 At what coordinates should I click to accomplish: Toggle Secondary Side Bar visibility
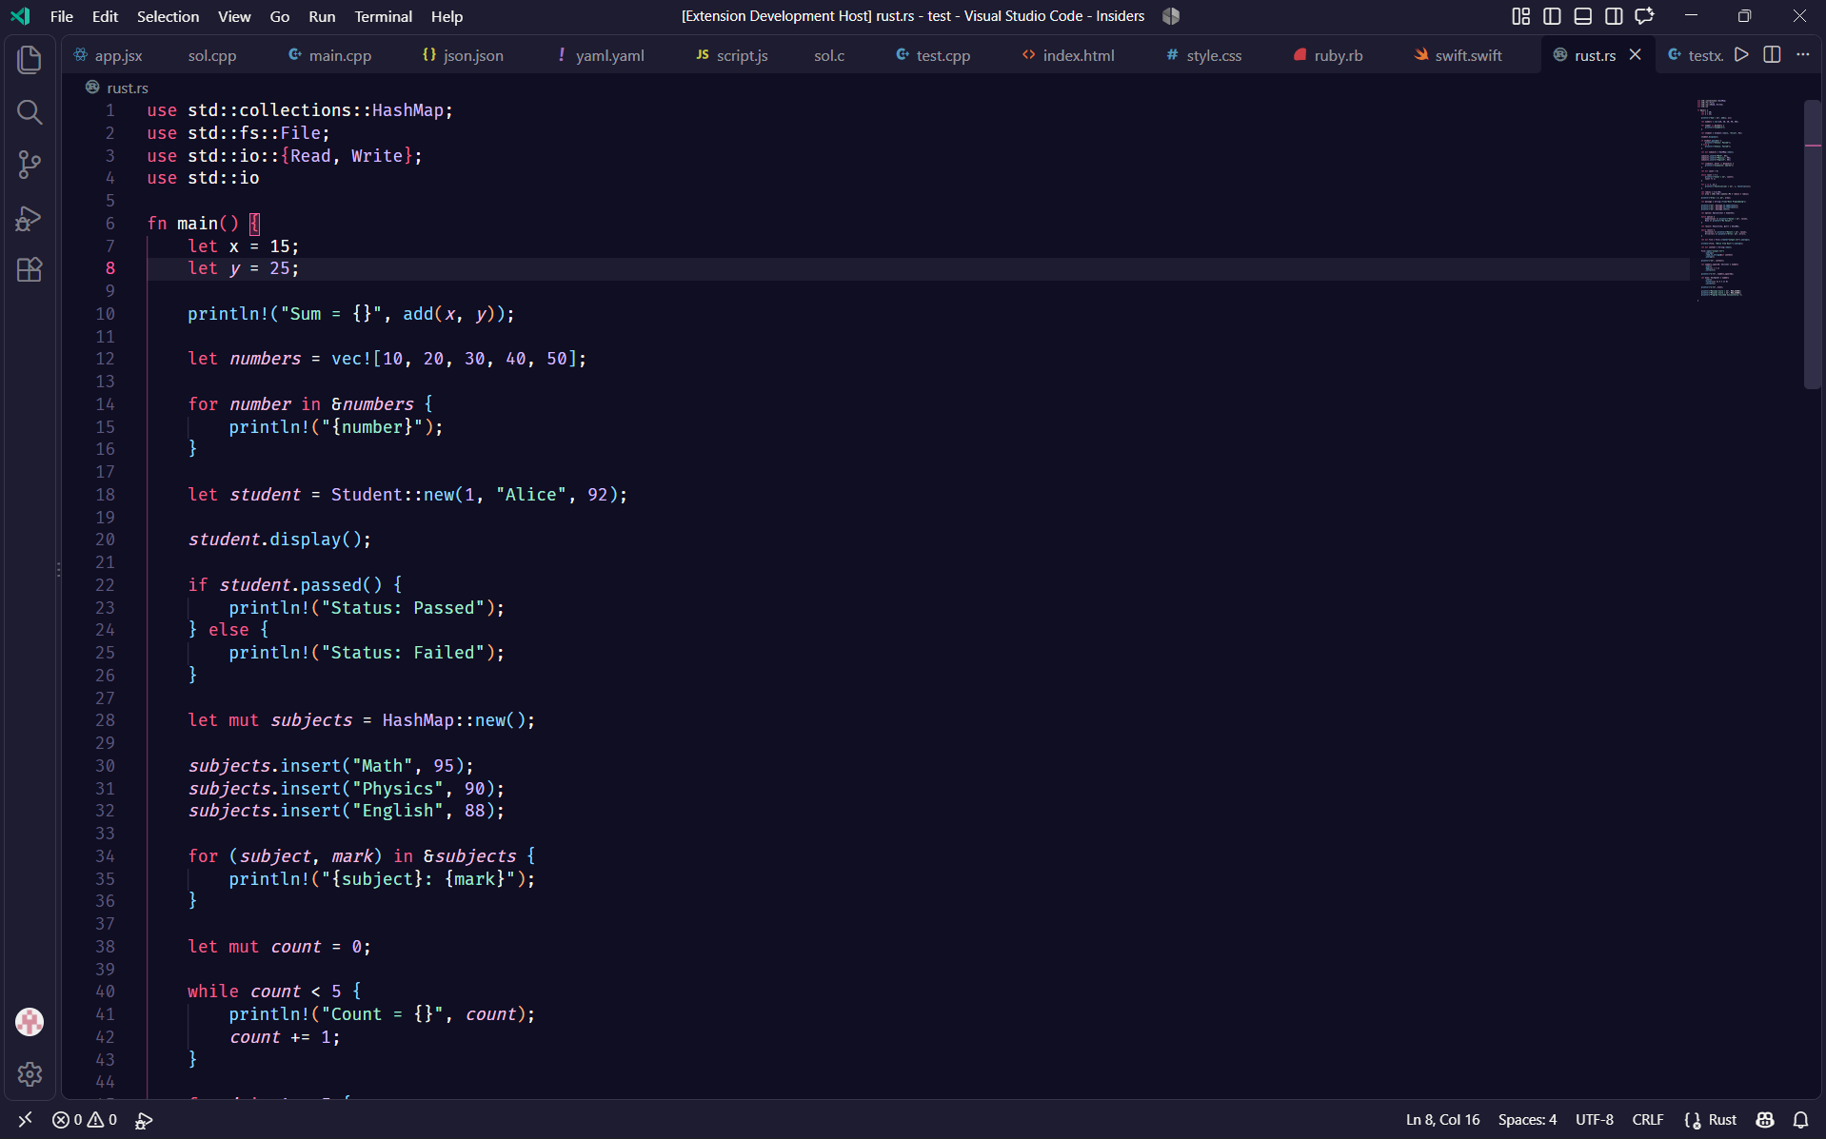pyautogui.click(x=1614, y=16)
